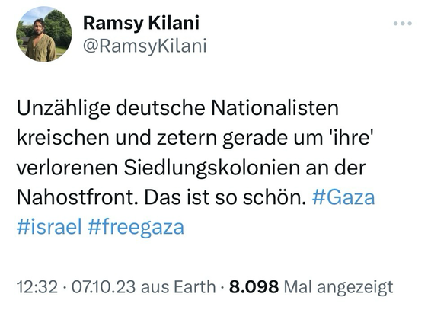This screenshot has height=310, width=431.
Task: Click the word "Siedlungskolonien" in the tweet
Action: coord(212,168)
